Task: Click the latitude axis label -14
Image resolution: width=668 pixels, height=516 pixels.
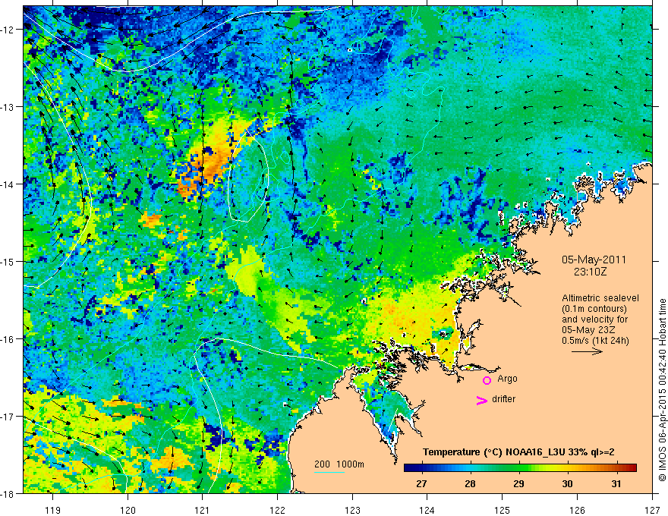Action: [x=8, y=184]
